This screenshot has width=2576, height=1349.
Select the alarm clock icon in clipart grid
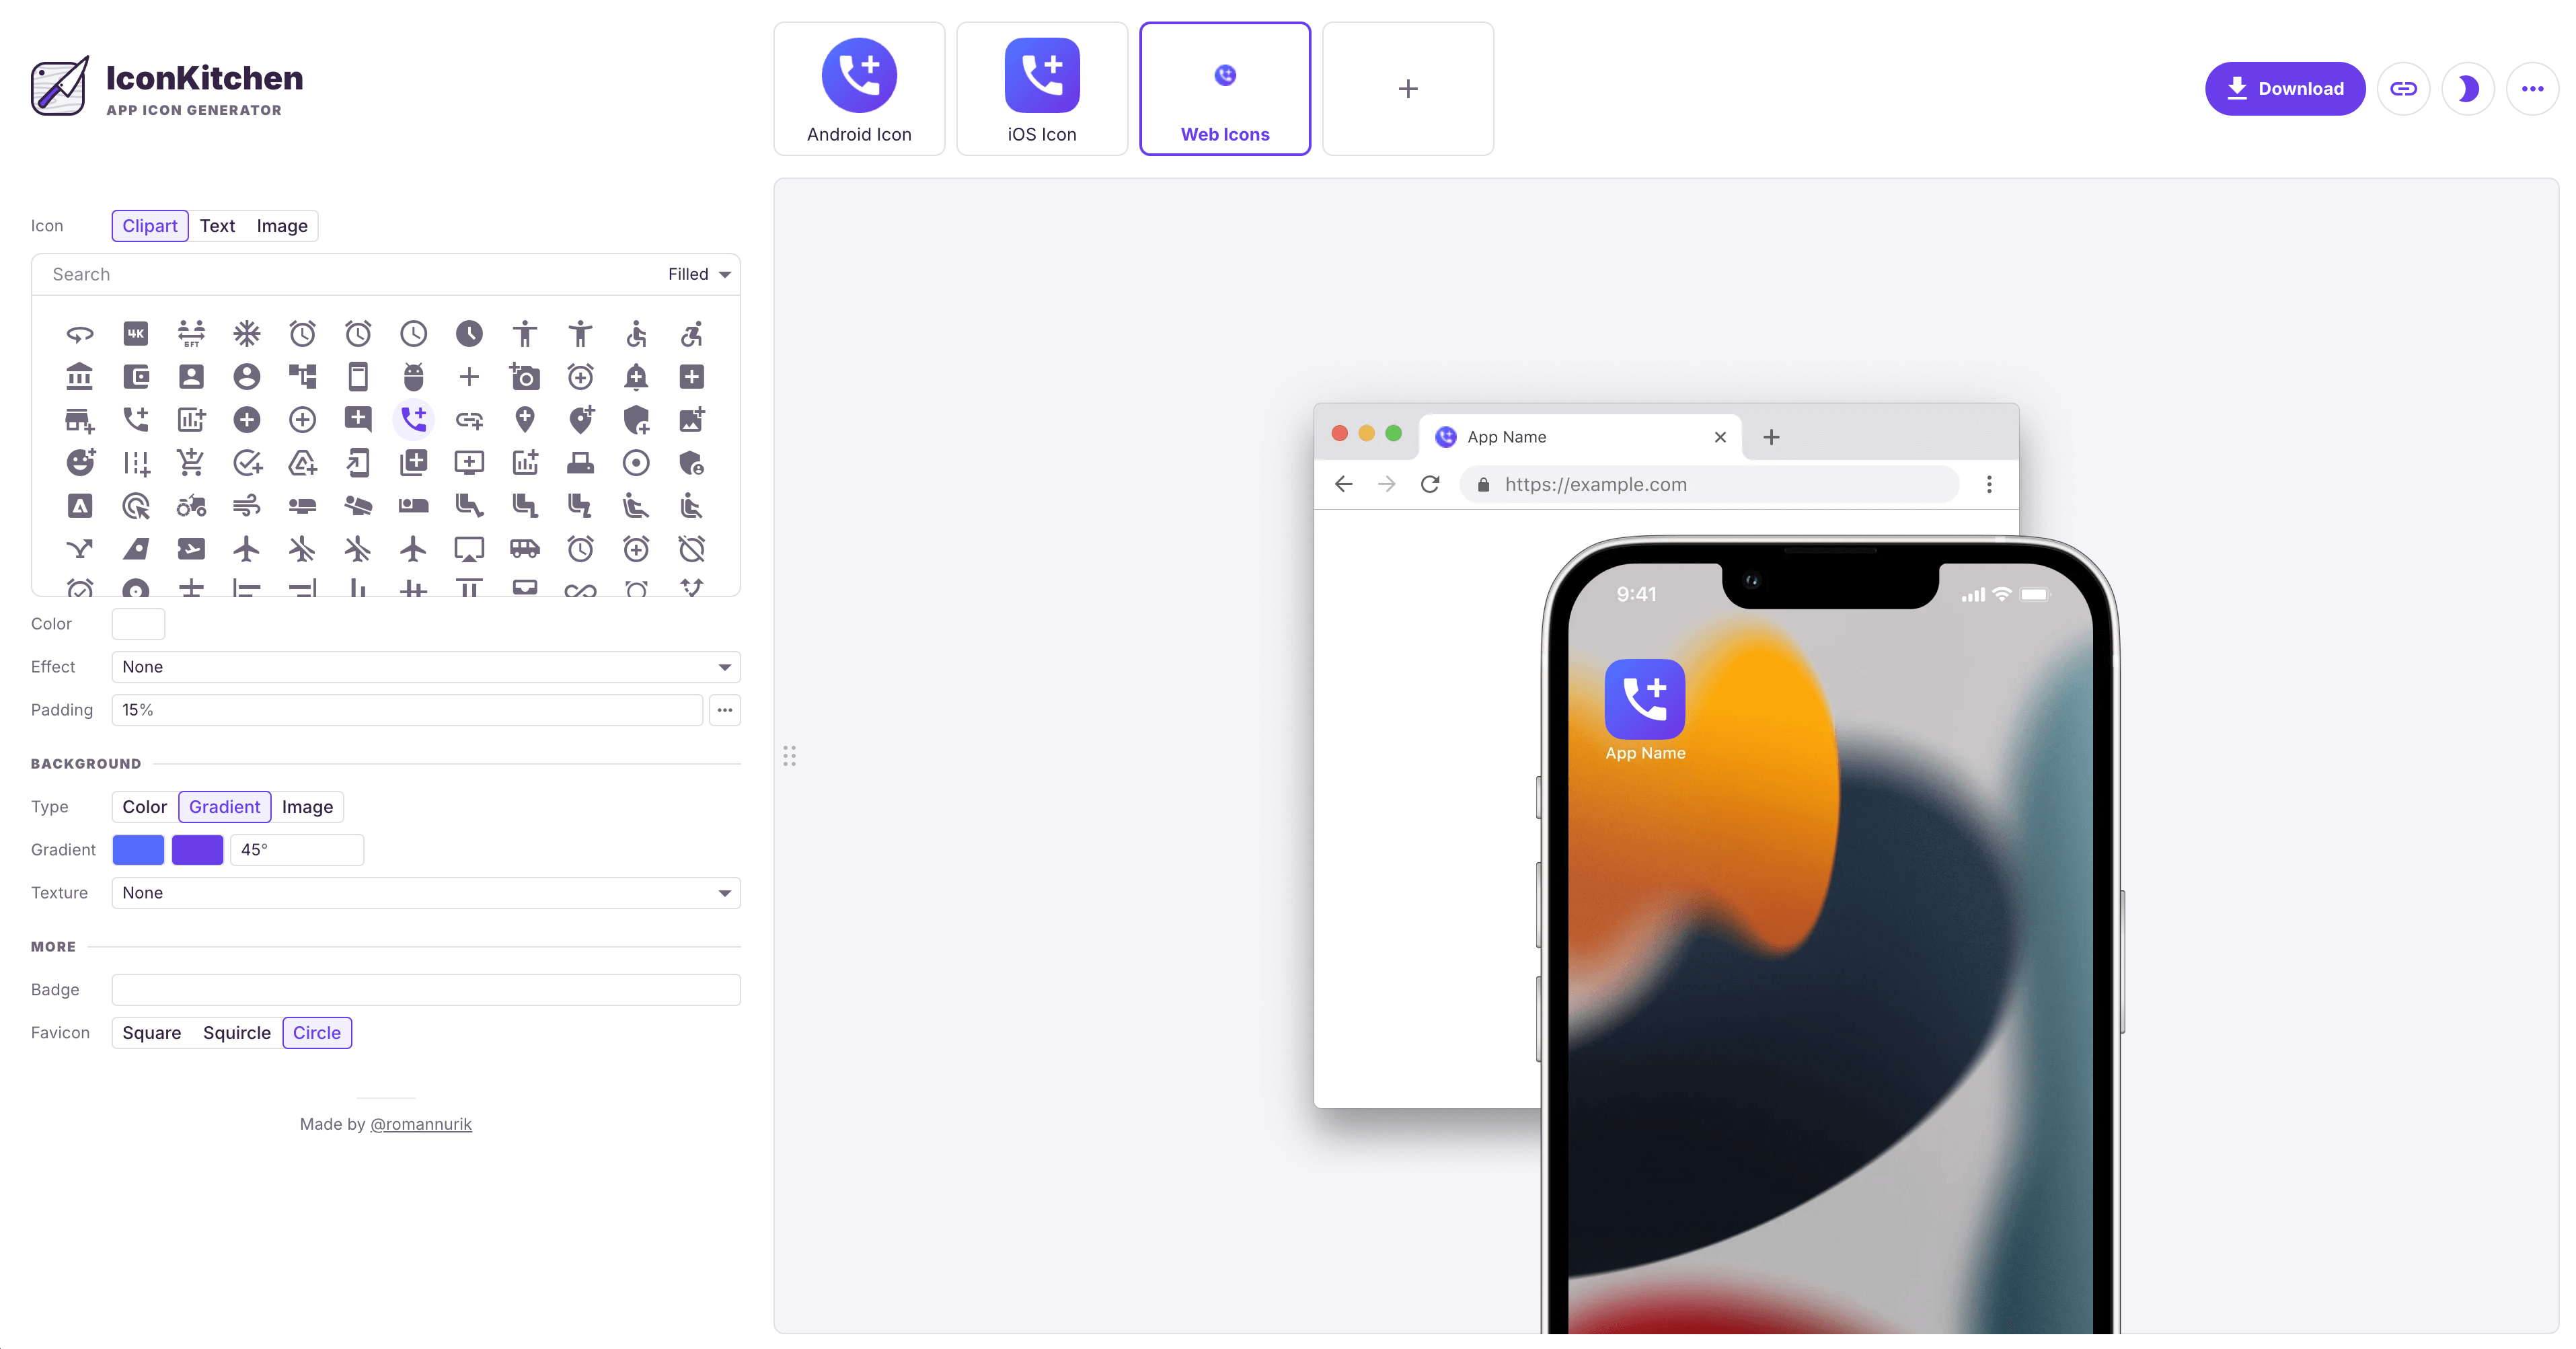[301, 332]
